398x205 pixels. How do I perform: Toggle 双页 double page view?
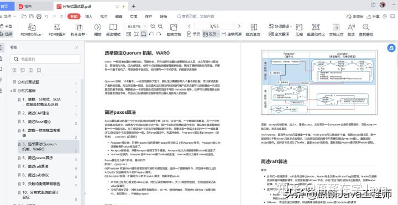[211, 34]
